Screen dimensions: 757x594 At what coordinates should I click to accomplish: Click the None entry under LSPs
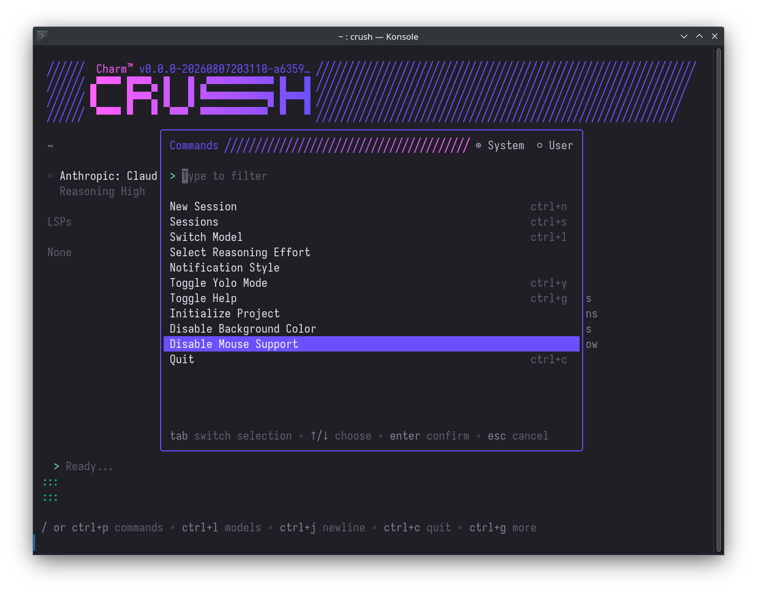click(60, 253)
